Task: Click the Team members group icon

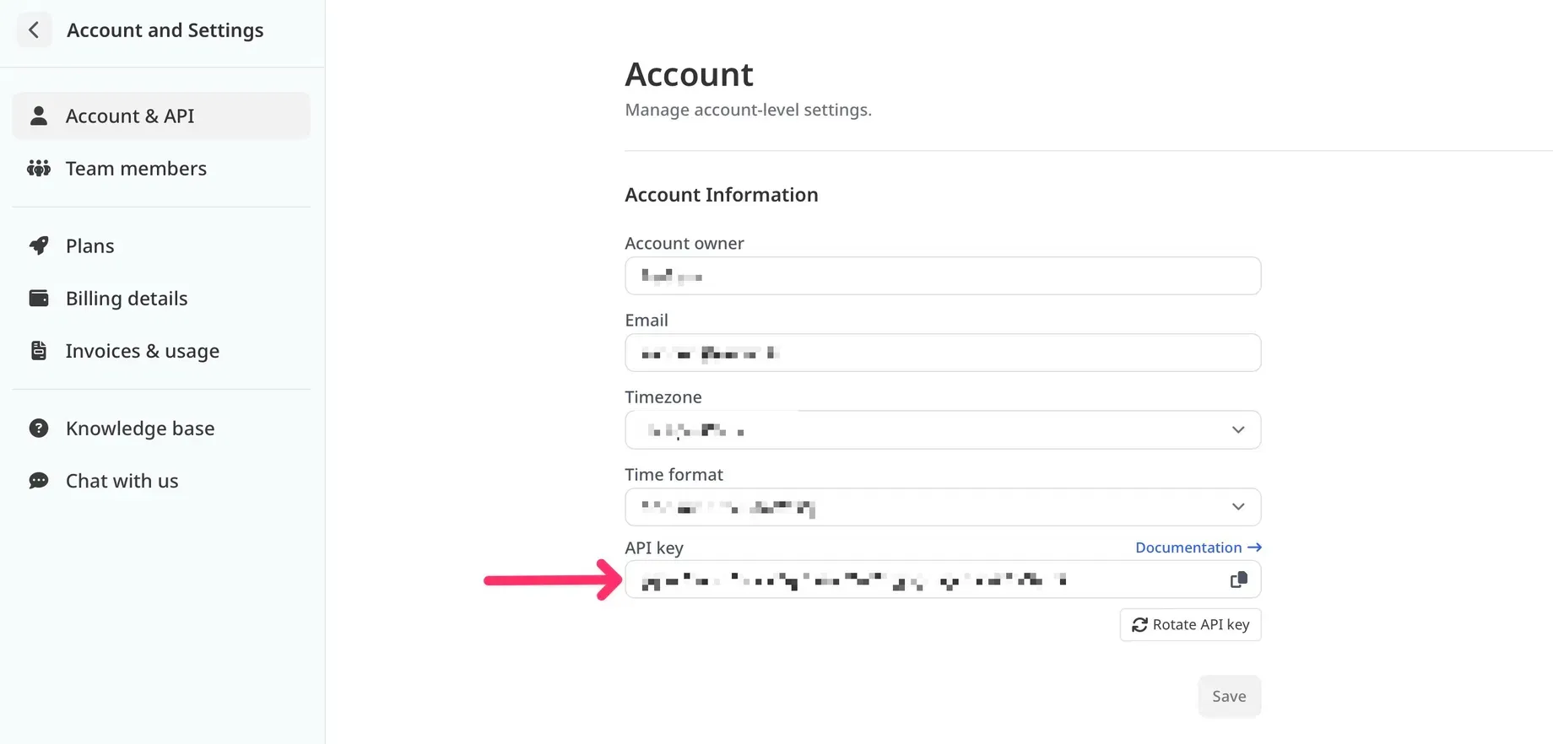Action: click(x=39, y=168)
